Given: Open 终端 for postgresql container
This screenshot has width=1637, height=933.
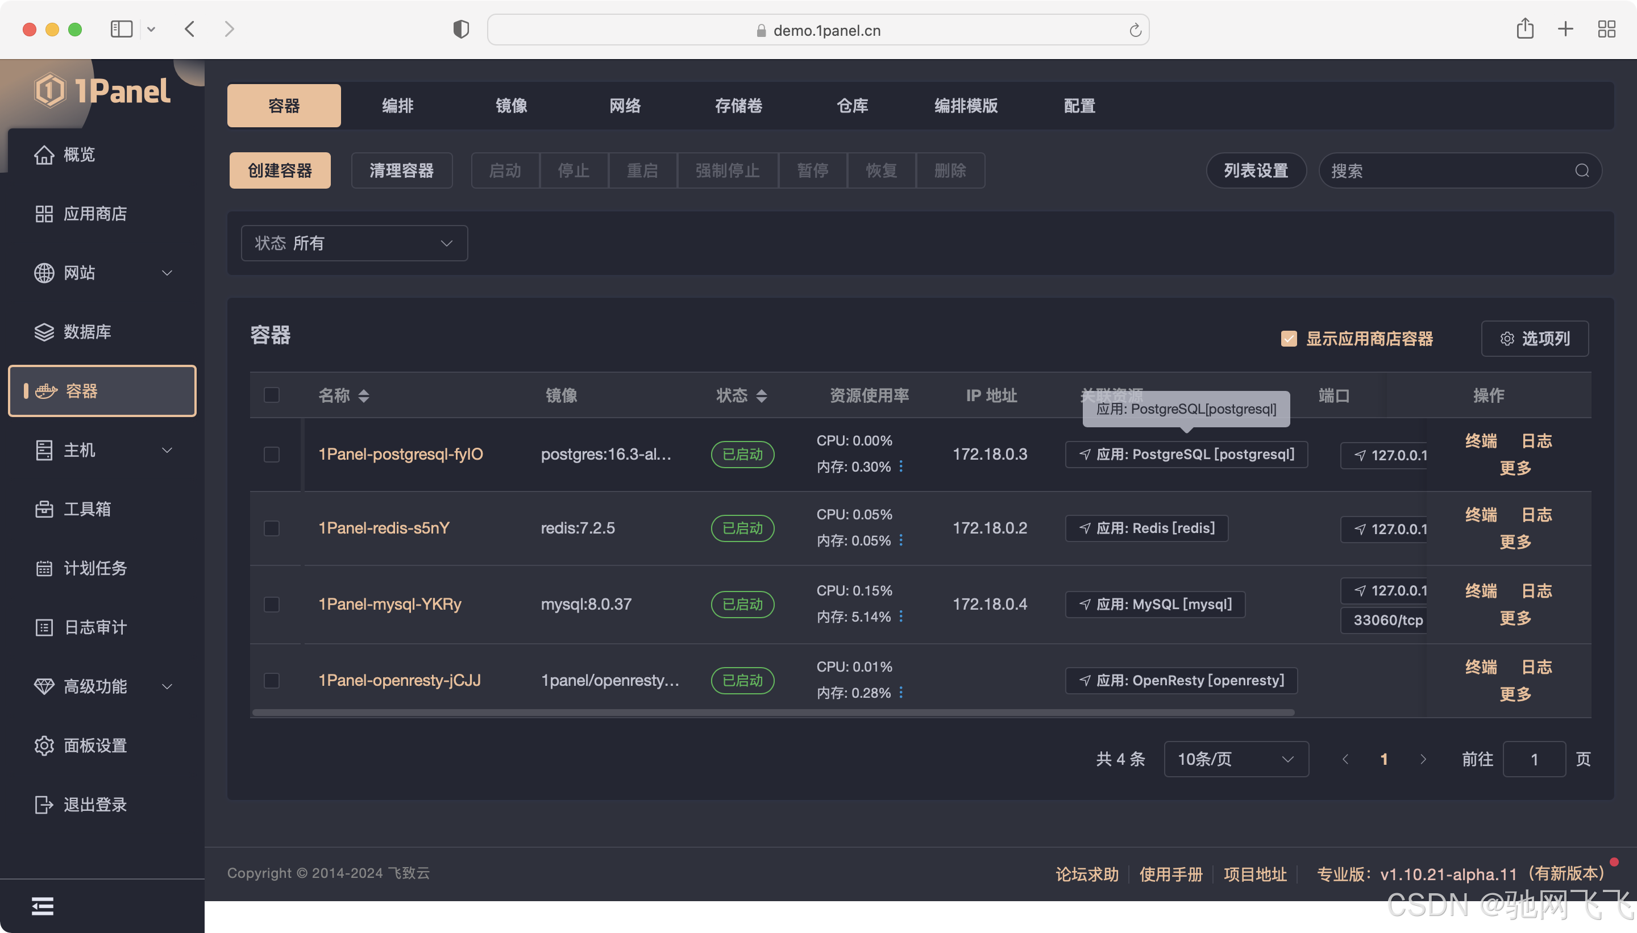Looking at the screenshot, I should point(1481,441).
